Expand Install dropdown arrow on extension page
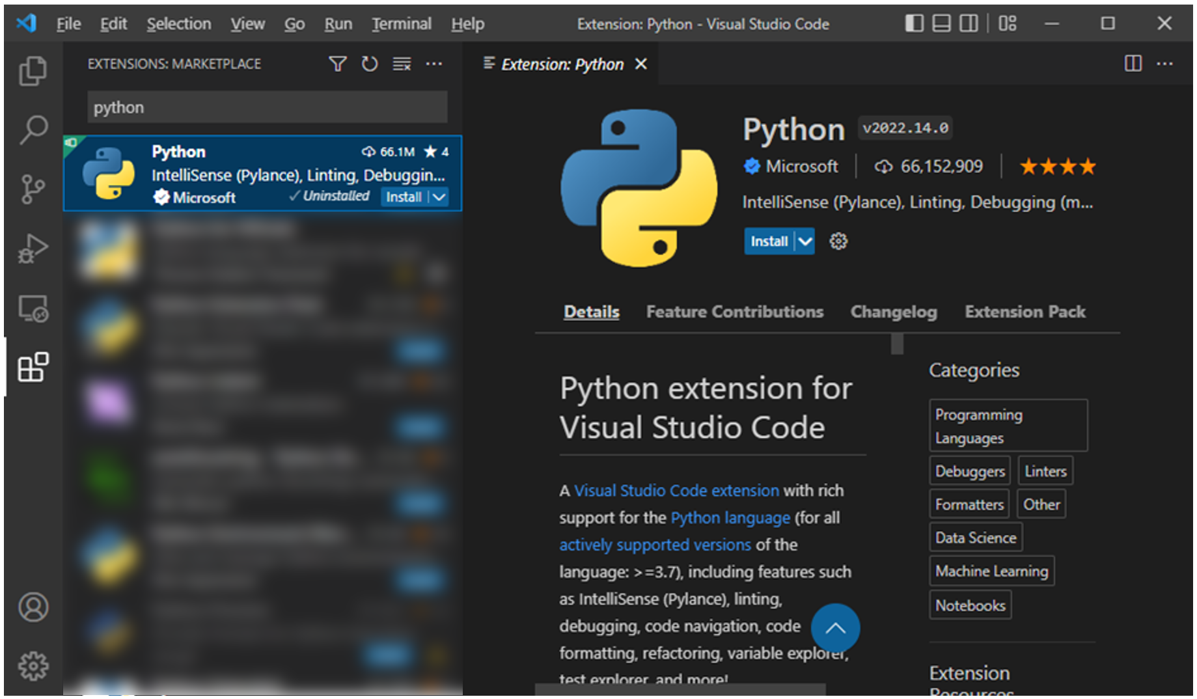 click(805, 241)
